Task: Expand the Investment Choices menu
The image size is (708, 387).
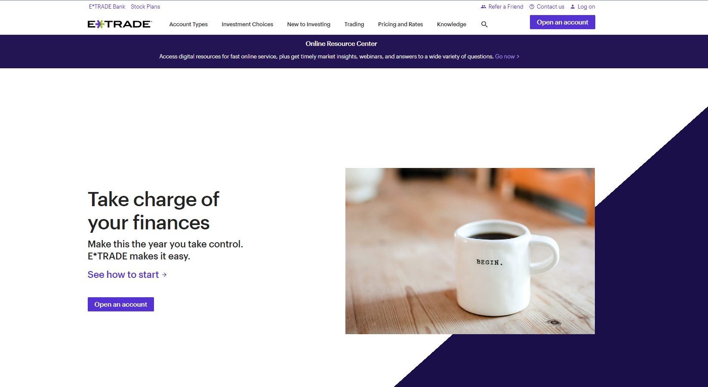Action: [247, 24]
